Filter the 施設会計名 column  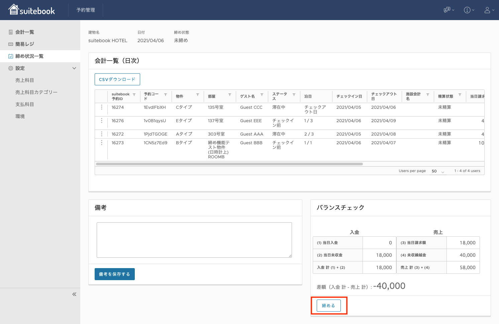click(428, 95)
